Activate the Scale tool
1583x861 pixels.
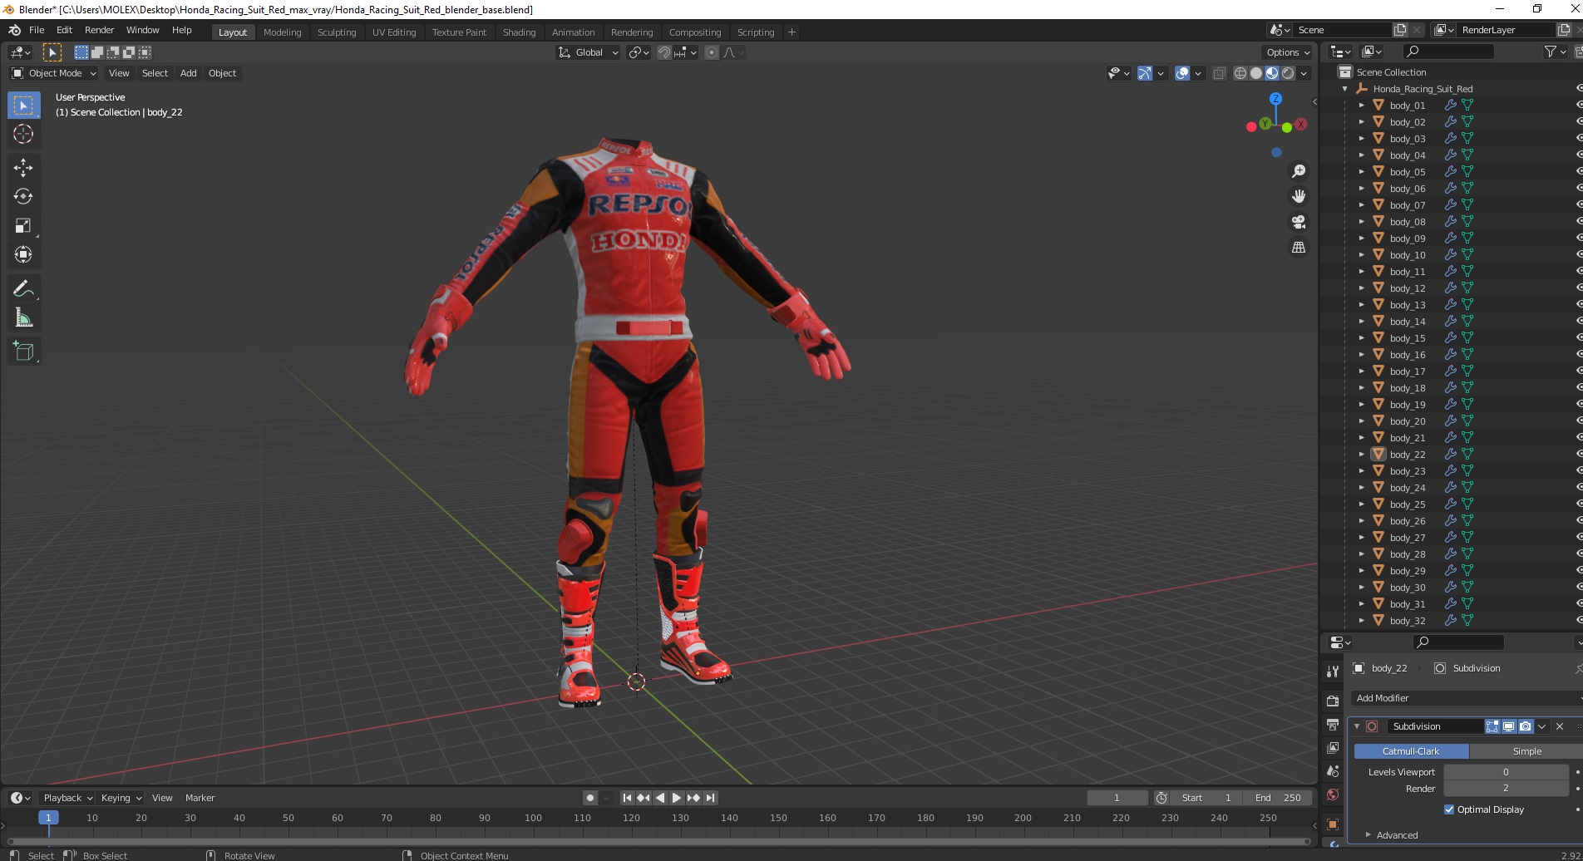pos(23,226)
